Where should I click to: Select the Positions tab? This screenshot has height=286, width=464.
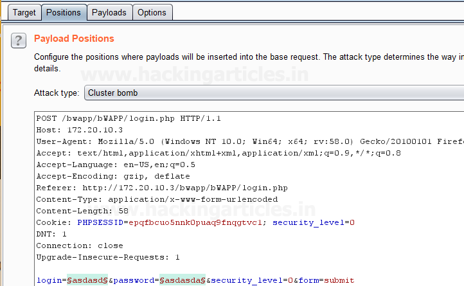pos(64,12)
